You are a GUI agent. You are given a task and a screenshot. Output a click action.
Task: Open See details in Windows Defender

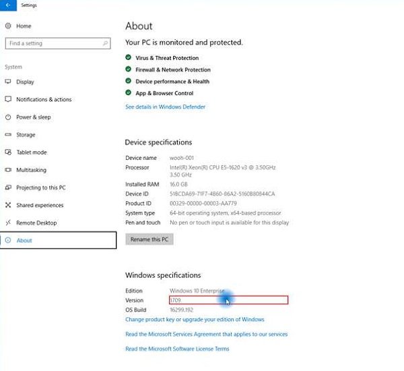point(165,107)
